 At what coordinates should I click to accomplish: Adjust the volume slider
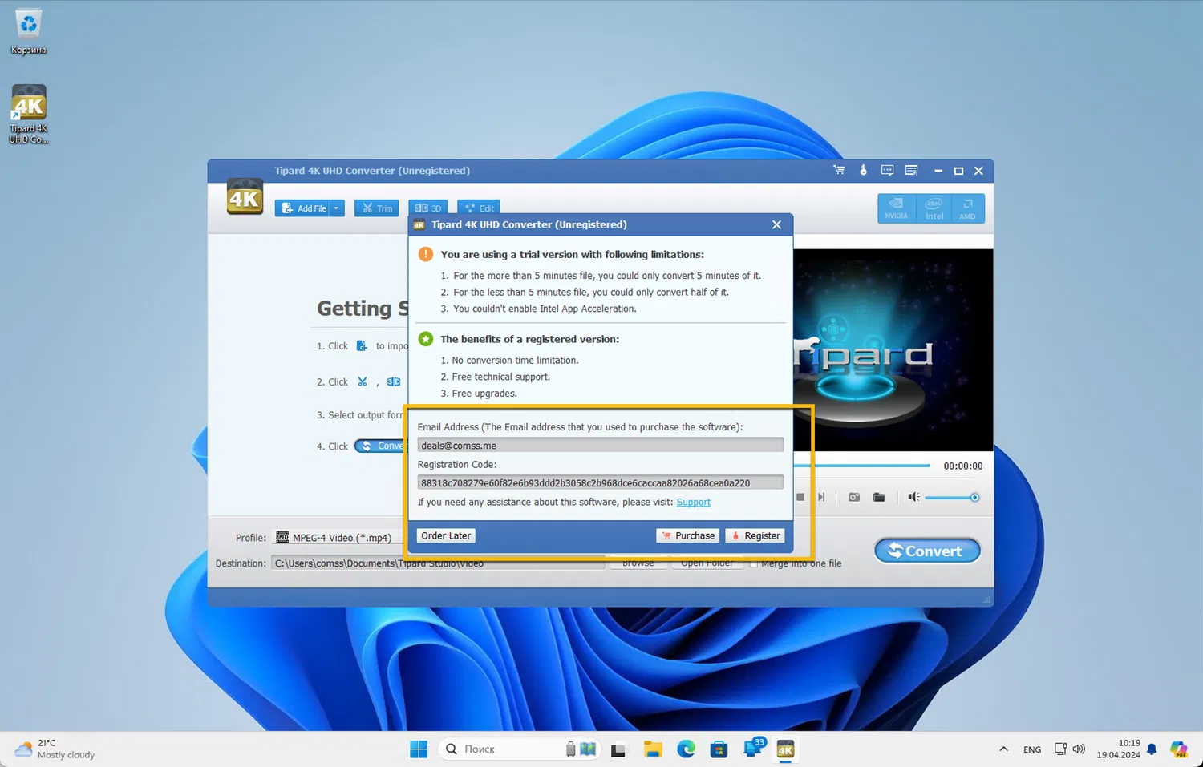click(x=953, y=497)
